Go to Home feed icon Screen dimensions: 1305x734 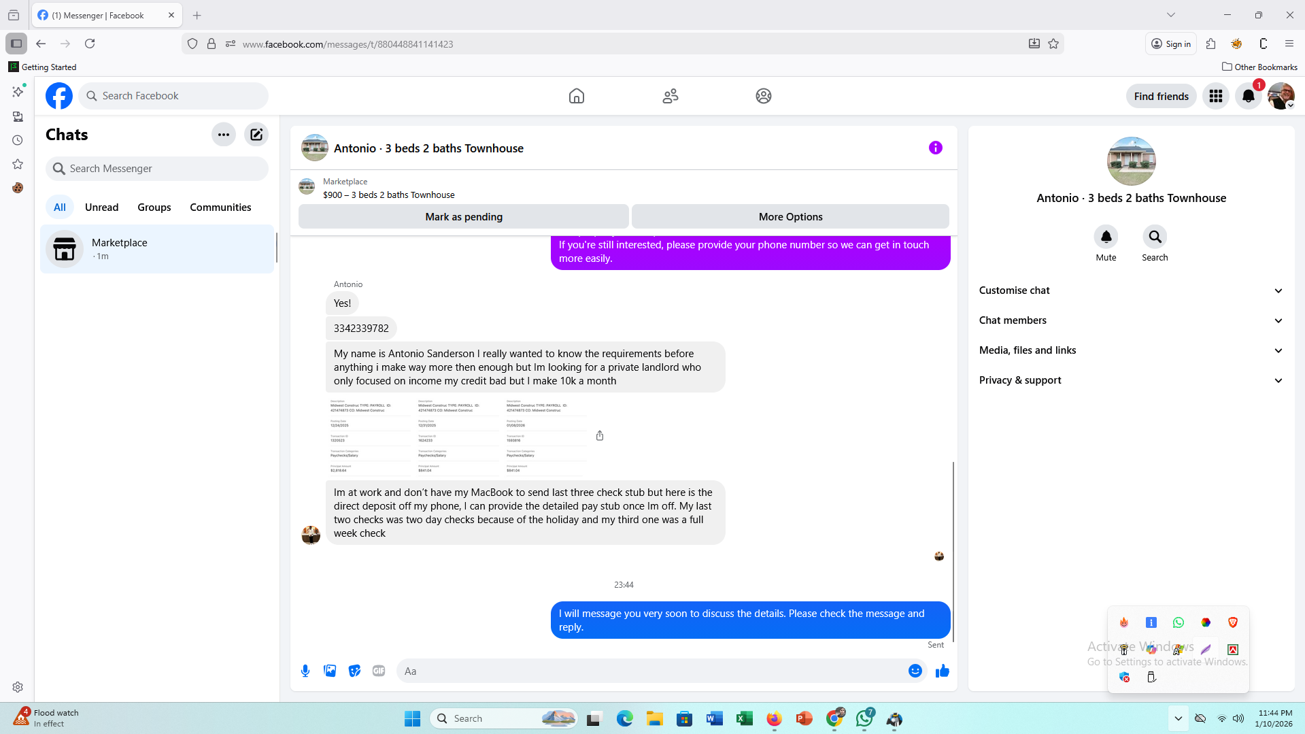(577, 96)
